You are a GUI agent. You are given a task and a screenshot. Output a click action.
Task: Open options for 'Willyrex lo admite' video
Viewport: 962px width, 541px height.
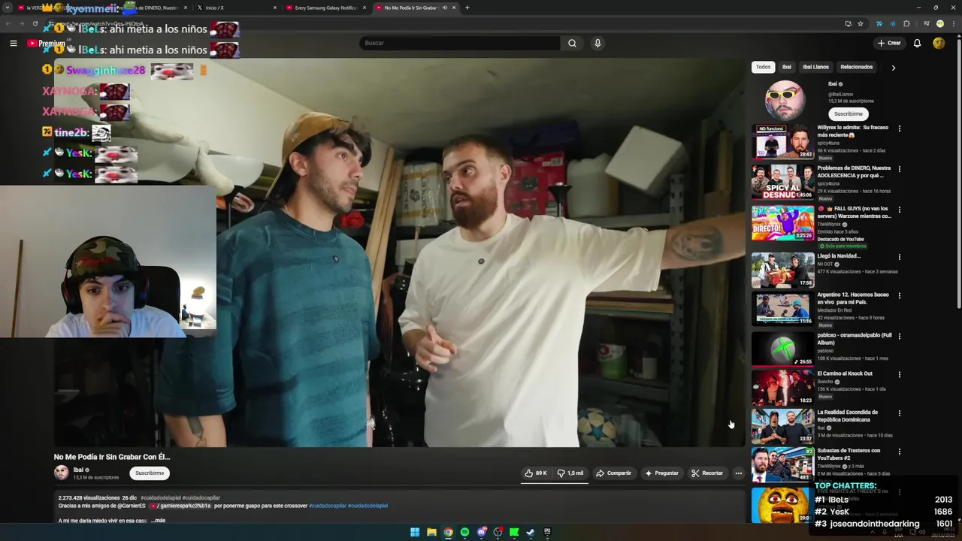(x=899, y=128)
